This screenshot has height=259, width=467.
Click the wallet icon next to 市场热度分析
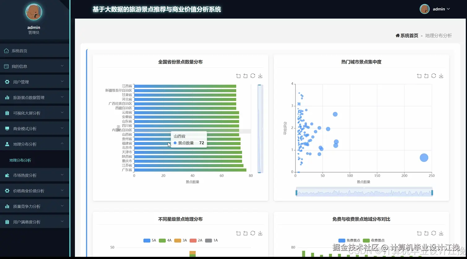(7, 175)
